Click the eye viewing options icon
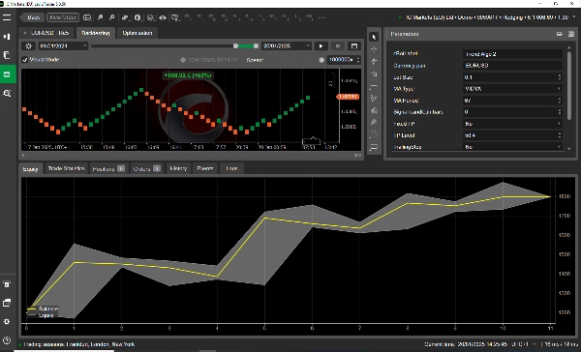Screen dimensions: 581x352 coord(163,17)
